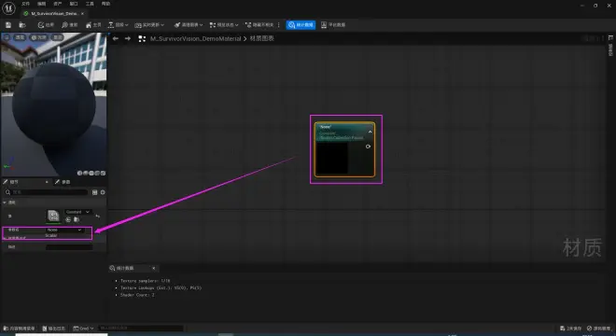The height and width of the screenshot is (336, 616).
Task: Close the M_SurvivorVision_Demo asset tab
Action: tap(82, 13)
